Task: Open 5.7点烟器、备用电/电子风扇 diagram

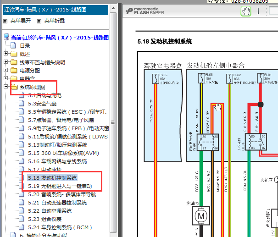Action: coord(61,120)
